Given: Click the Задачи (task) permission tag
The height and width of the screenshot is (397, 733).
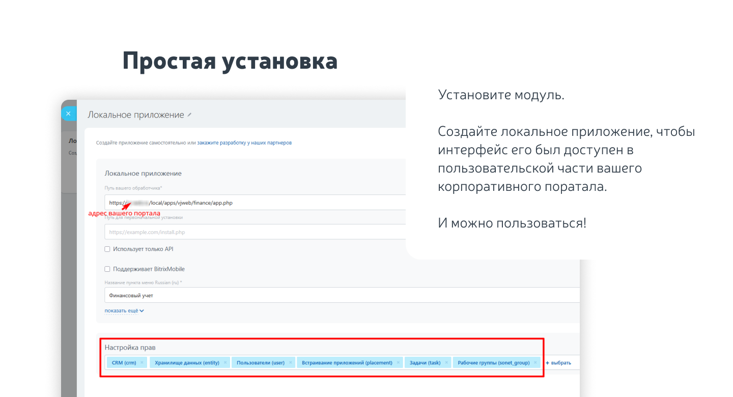Looking at the screenshot, I should tap(425, 363).
